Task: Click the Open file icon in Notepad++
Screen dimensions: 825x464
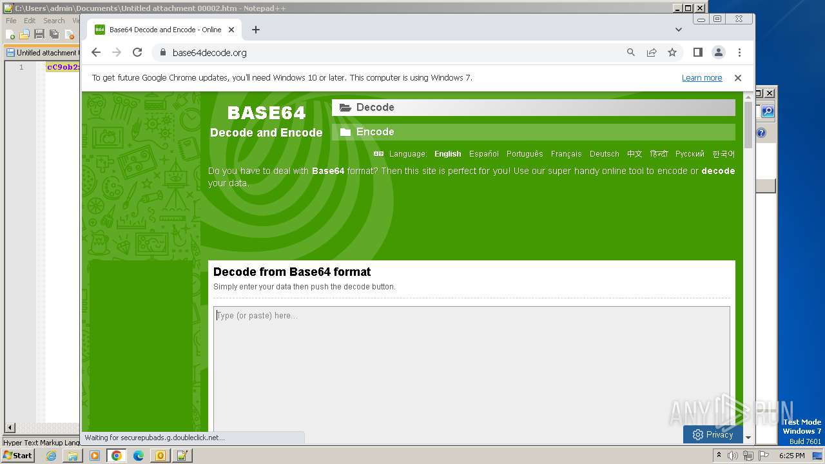Action: pos(24,34)
